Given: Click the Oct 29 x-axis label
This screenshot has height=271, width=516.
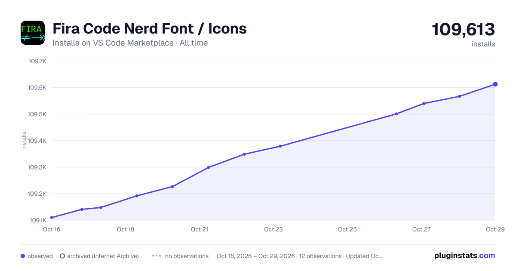Looking at the screenshot, I should 494,229.
